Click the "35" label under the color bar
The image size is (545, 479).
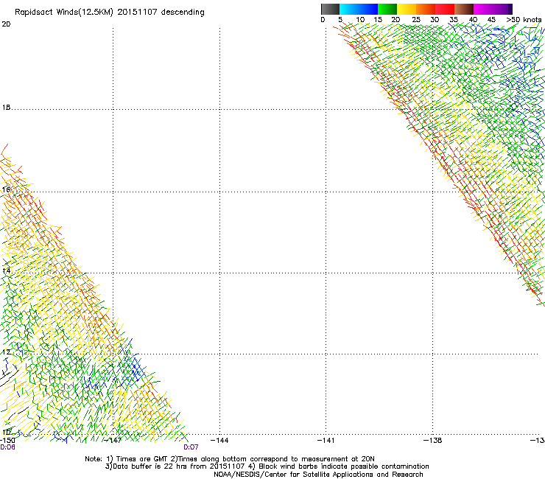pos(454,19)
